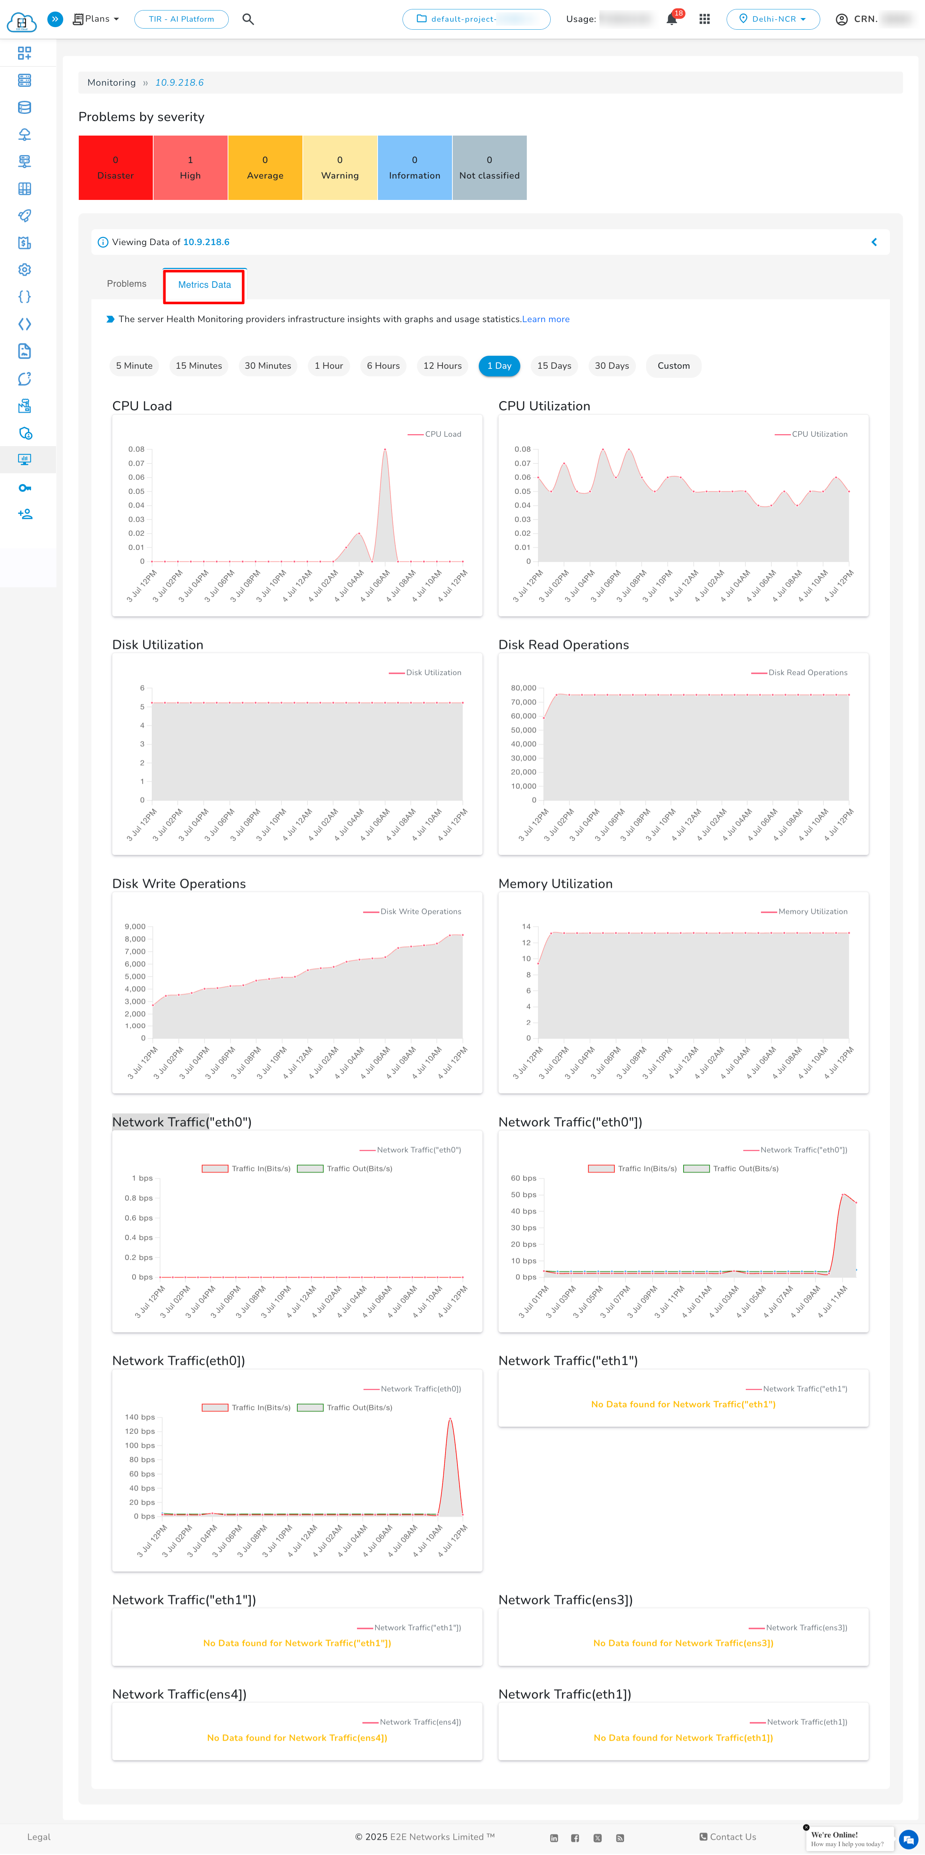Image resolution: width=925 pixels, height=1855 pixels.
Task: Open the notifications bell with 18 alerts
Action: (670, 20)
